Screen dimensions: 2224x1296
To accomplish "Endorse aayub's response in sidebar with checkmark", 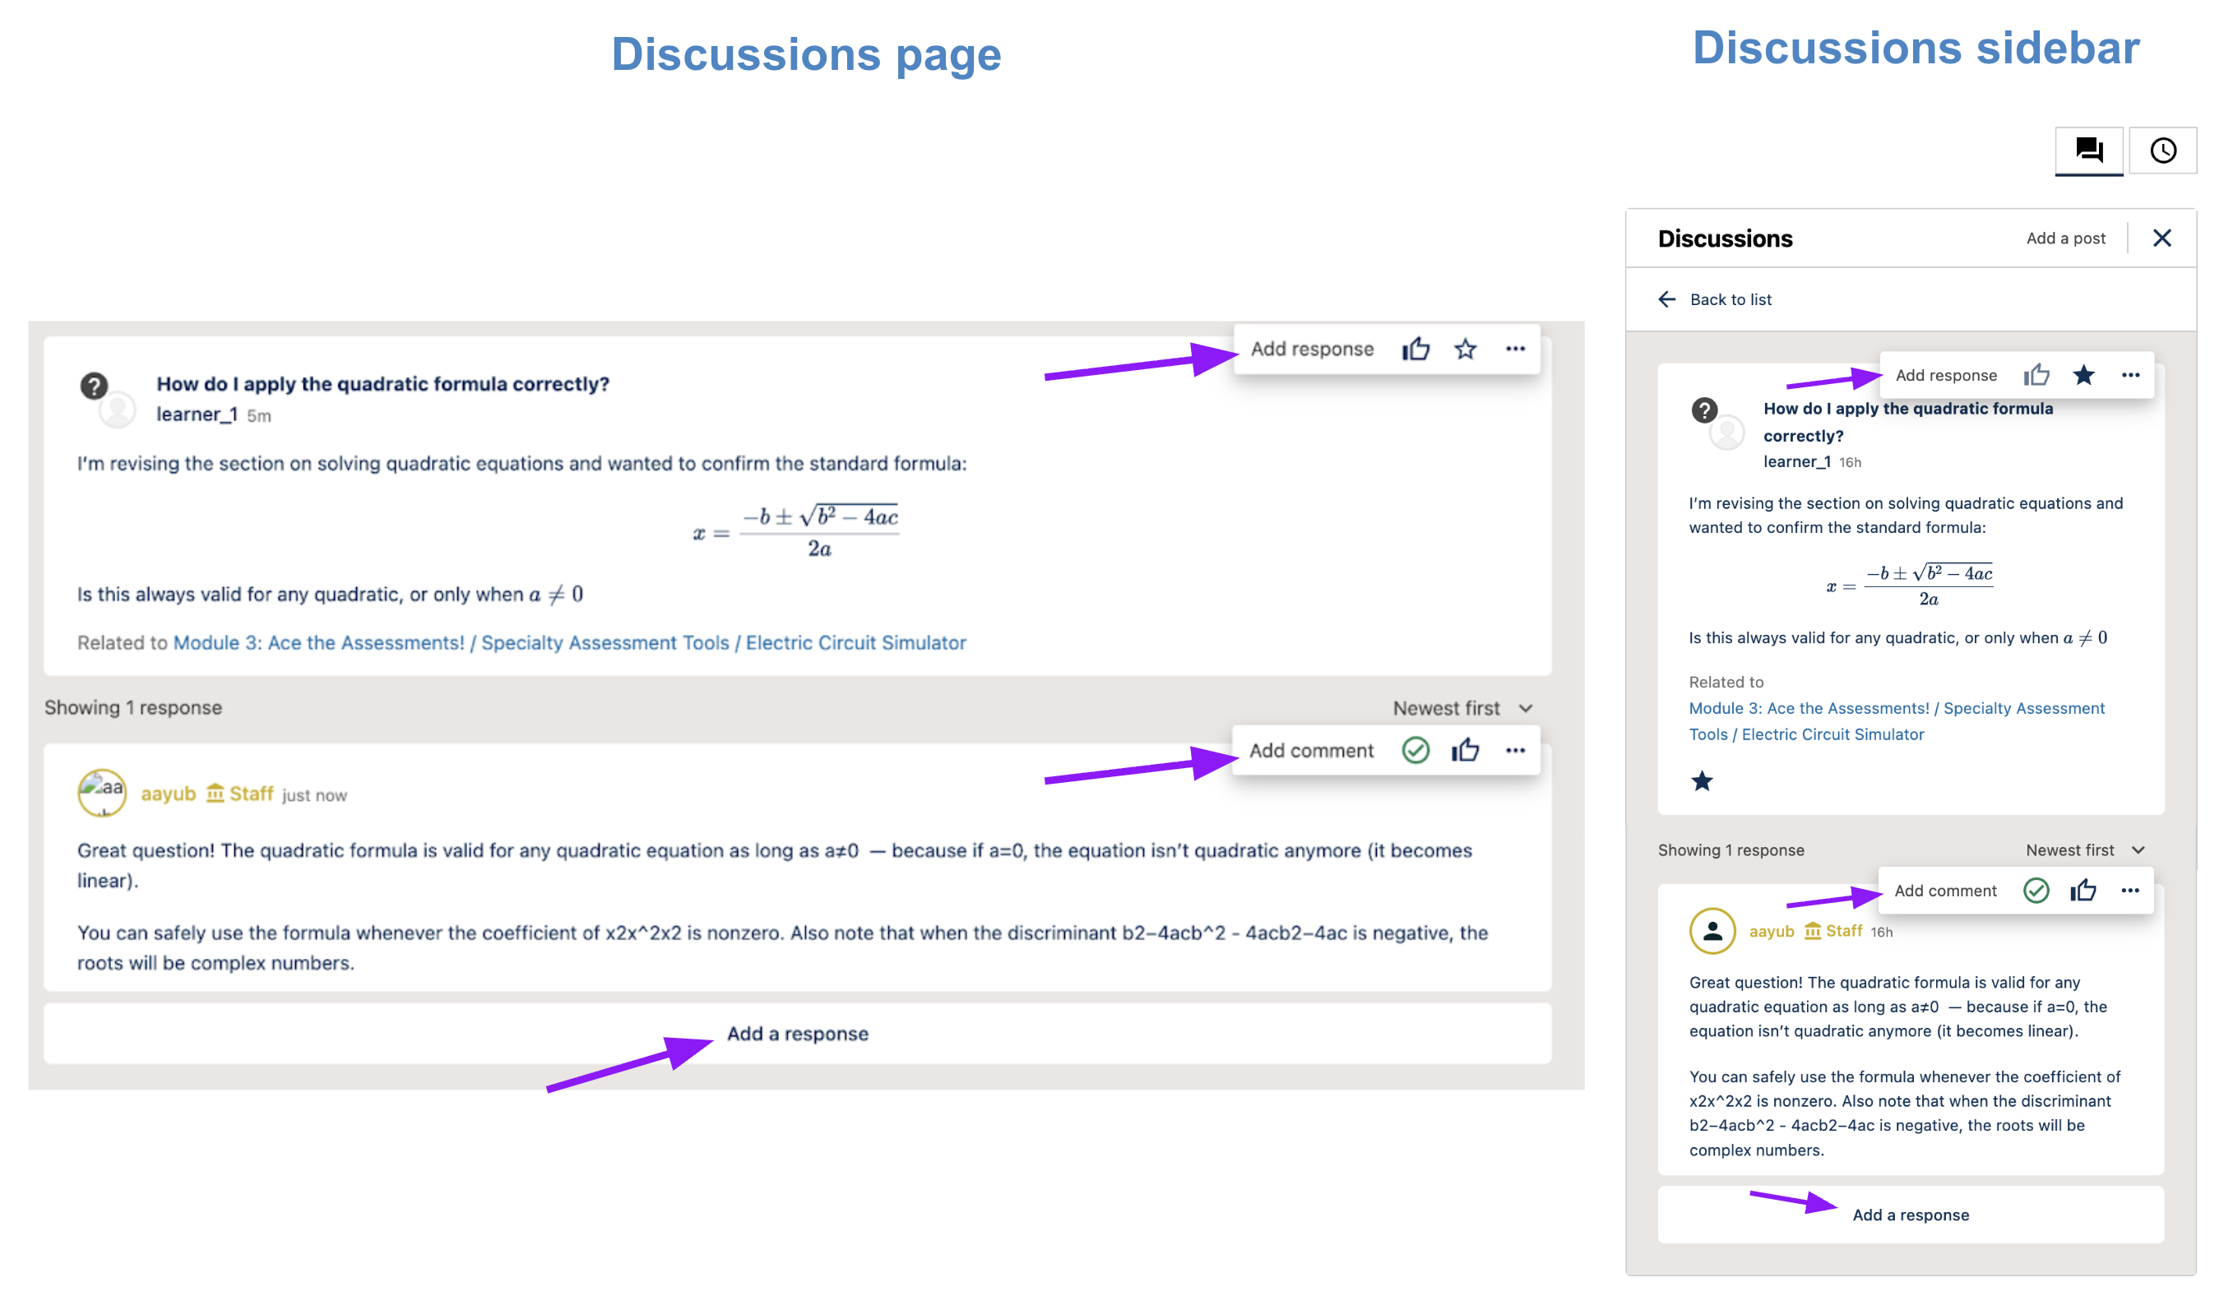I will pyautogui.click(x=2036, y=891).
